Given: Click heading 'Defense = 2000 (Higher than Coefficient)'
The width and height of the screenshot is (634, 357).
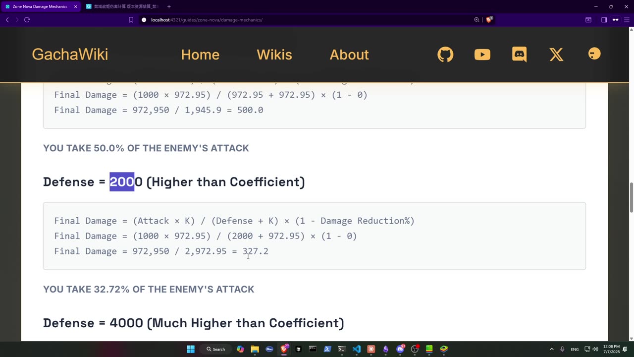Looking at the screenshot, I should 174,182.
